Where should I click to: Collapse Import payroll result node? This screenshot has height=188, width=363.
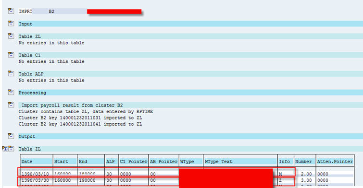pos(11,105)
